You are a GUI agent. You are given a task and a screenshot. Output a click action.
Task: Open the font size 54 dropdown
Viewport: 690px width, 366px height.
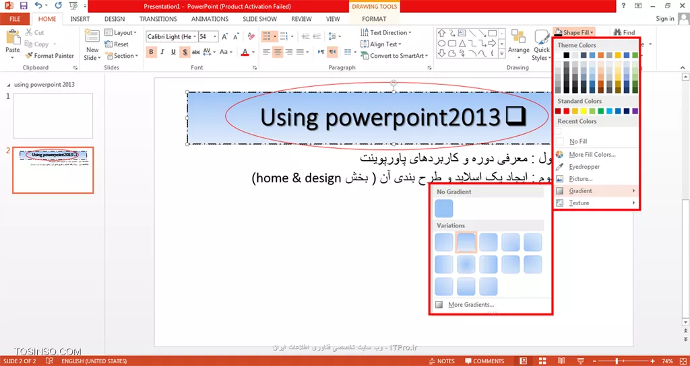pos(215,36)
